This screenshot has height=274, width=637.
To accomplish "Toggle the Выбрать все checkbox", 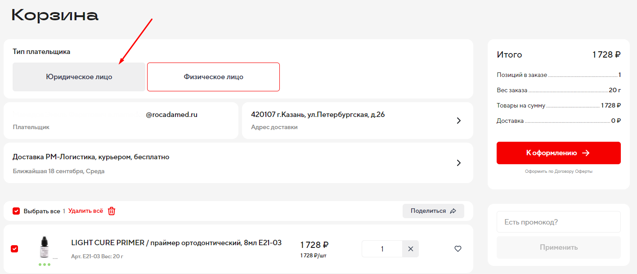I will (x=16, y=211).
